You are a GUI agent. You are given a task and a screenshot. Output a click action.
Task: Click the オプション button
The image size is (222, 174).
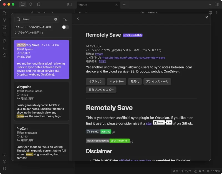pos(95,82)
